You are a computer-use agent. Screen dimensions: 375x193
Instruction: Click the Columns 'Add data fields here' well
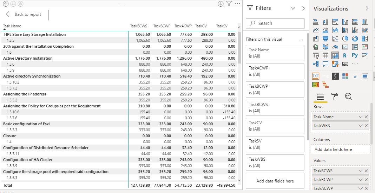tap(341, 149)
